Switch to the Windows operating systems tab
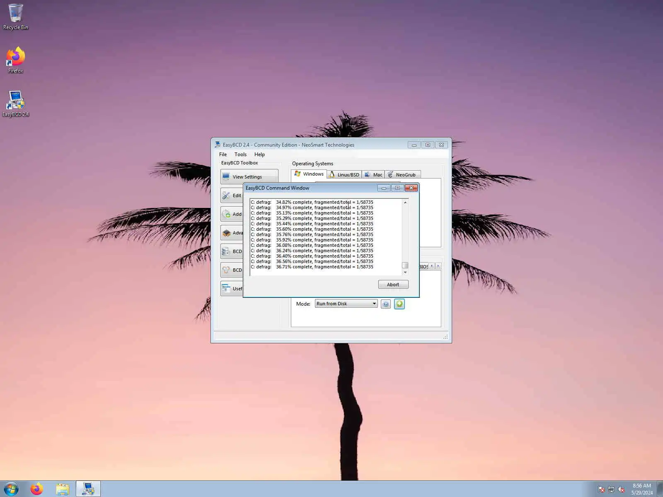This screenshot has height=497, width=663. (x=309, y=174)
